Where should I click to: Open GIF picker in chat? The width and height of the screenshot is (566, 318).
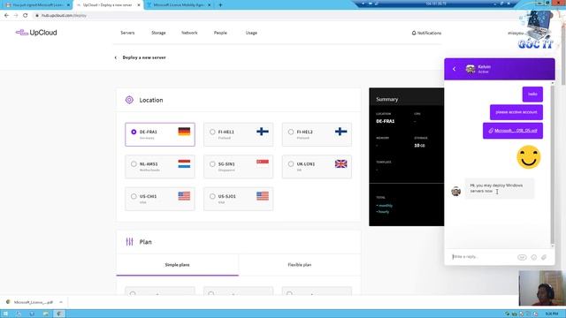click(x=522, y=257)
